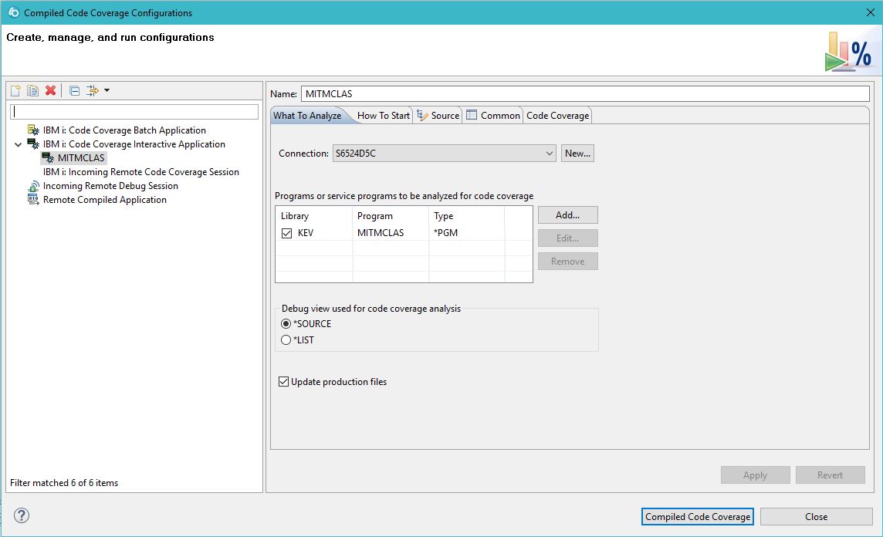Select Remote Compiled Application icon
Screen dimensions: 883x537
(x=33, y=200)
